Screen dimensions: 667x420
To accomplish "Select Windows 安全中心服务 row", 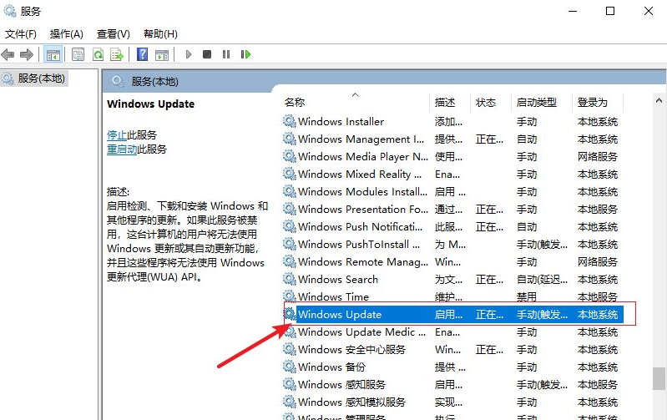I will click(x=452, y=350).
